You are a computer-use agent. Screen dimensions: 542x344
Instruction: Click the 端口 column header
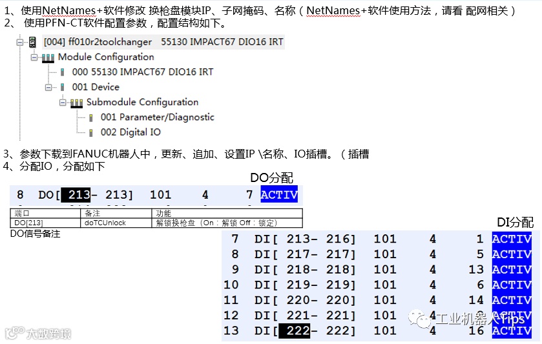[45, 214]
